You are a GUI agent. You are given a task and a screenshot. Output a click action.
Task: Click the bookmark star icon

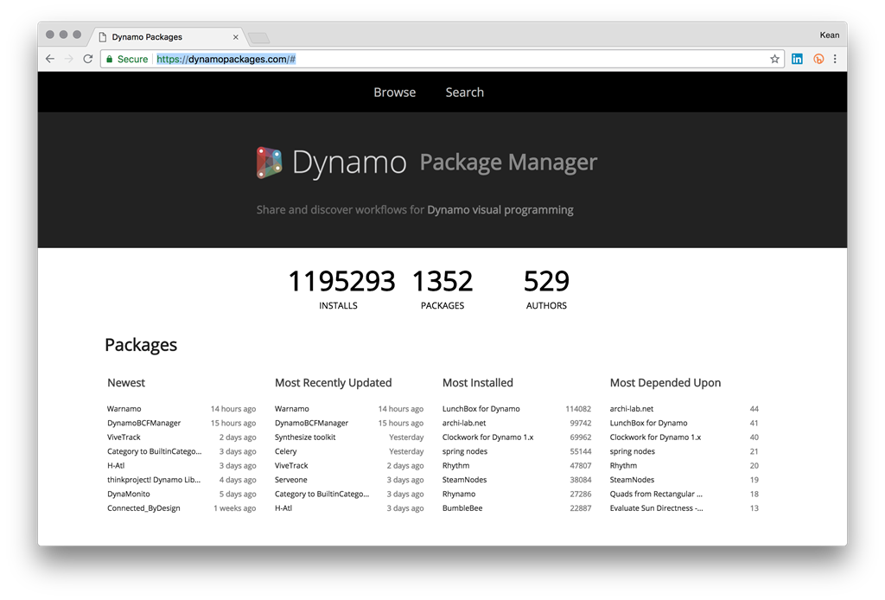point(774,59)
